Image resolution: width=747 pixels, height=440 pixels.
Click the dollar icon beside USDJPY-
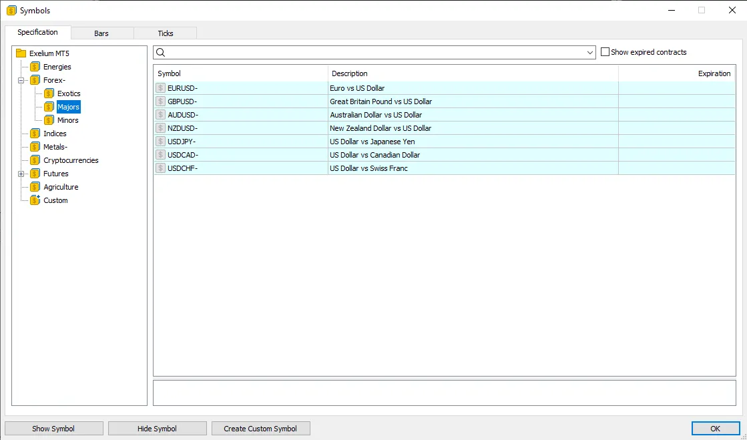pos(160,142)
